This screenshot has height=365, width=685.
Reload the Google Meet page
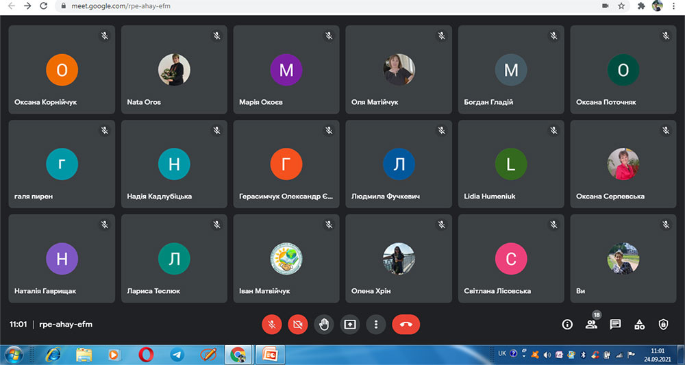pyautogui.click(x=43, y=6)
